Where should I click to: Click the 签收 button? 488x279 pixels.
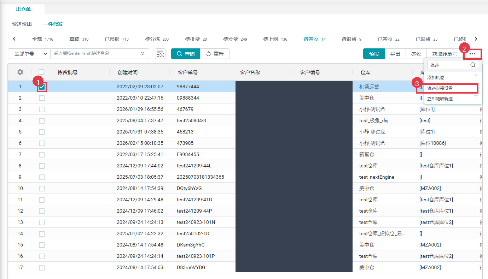point(416,54)
